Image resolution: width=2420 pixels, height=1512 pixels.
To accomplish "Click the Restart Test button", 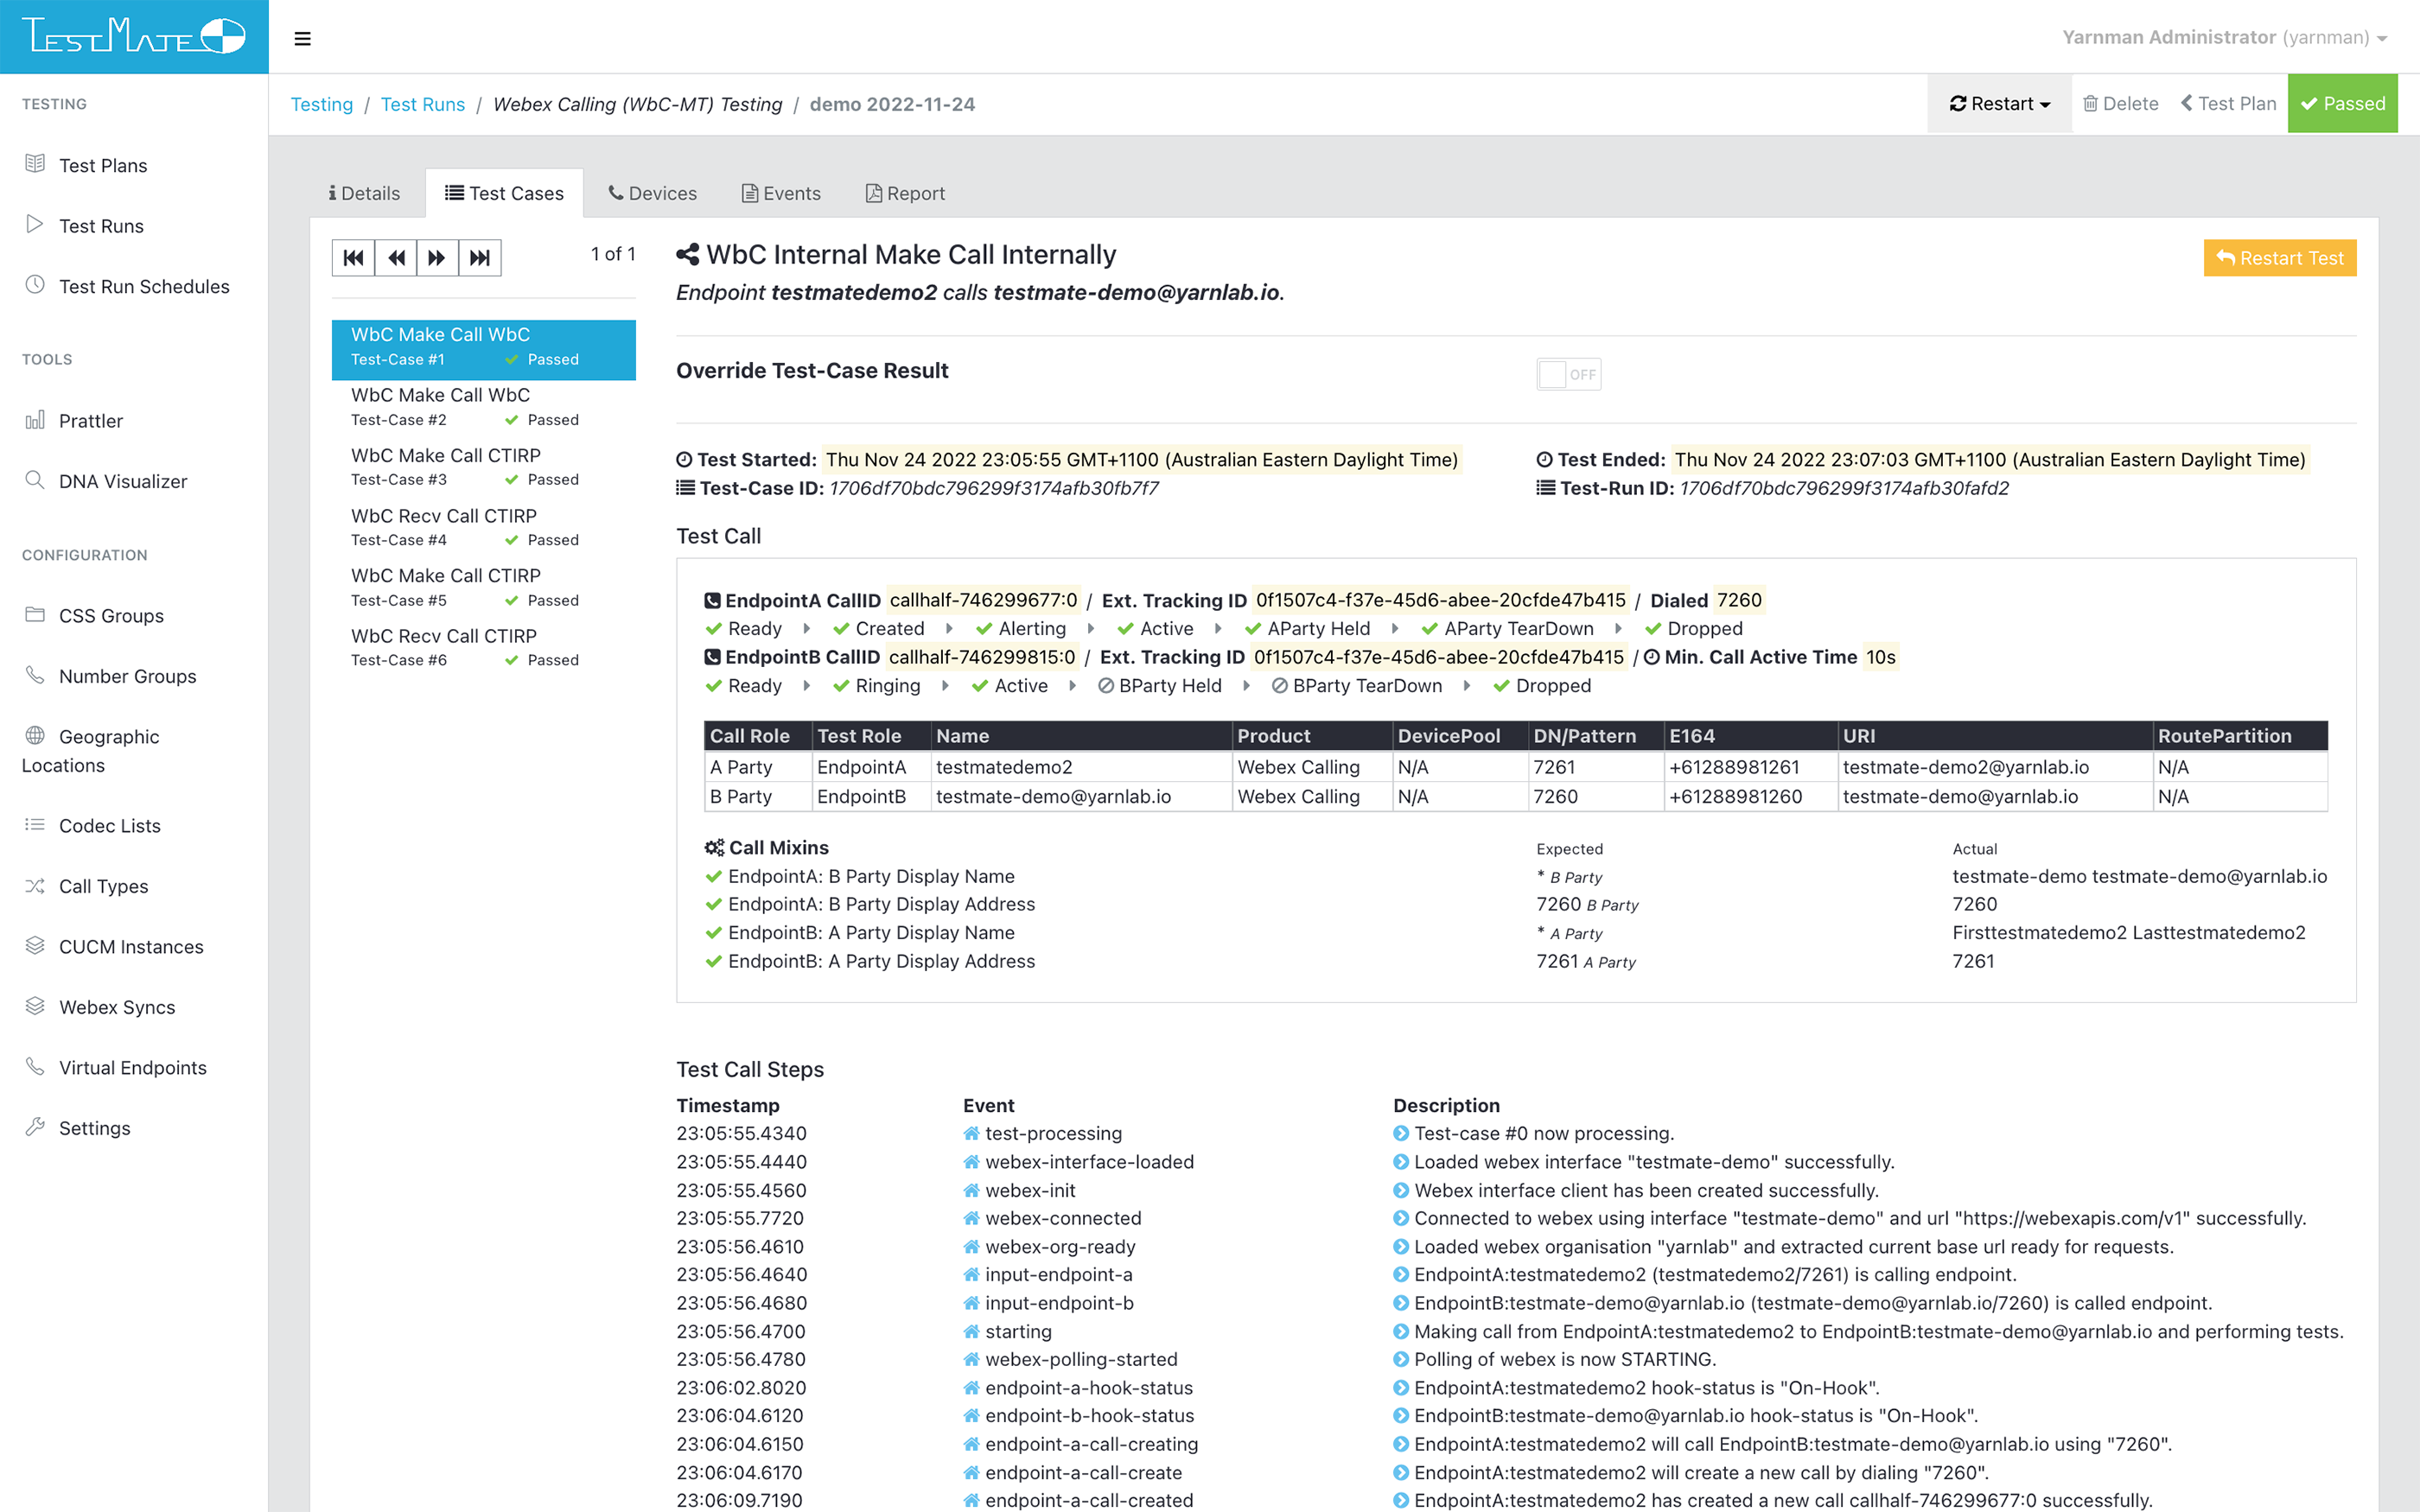I will click(x=2279, y=257).
